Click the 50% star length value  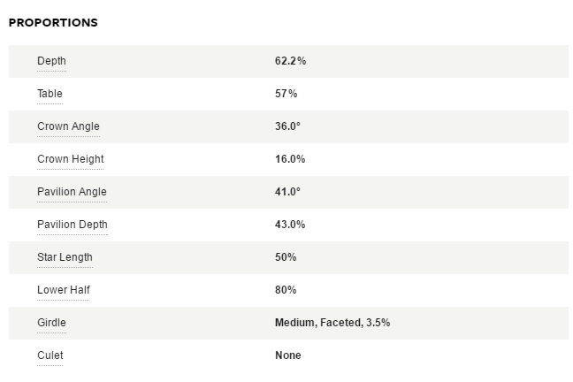click(x=286, y=257)
